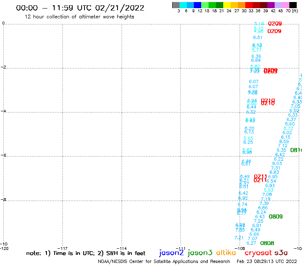This screenshot has width=302, height=265.
Task: Click the wave height value 6.27
Action: coord(251,243)
